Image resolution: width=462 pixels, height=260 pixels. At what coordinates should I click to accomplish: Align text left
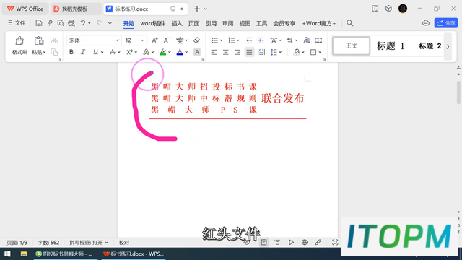point(214,53)
